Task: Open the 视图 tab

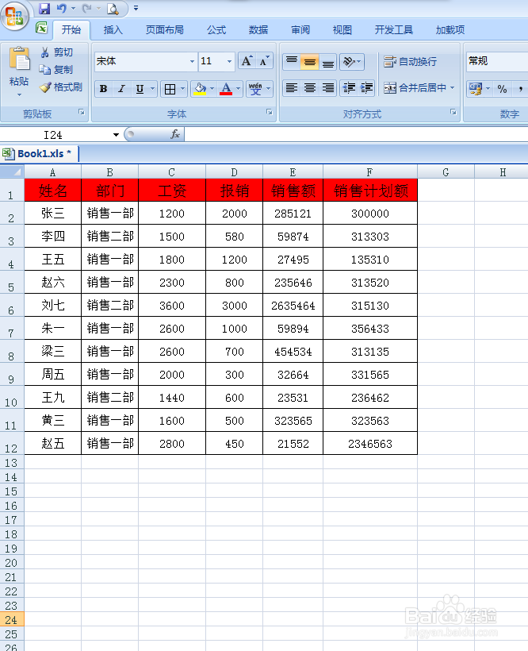Action: (x=342, y=30)
